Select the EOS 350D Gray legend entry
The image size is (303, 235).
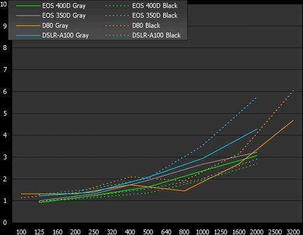pyautogui.click(x=51, y=15)
